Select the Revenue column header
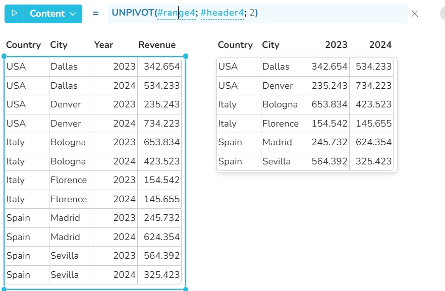This screenshot has height=291, width=445. tap(157, 45)
